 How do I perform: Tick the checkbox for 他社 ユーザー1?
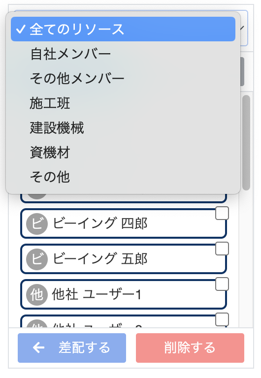pos(222,284)
